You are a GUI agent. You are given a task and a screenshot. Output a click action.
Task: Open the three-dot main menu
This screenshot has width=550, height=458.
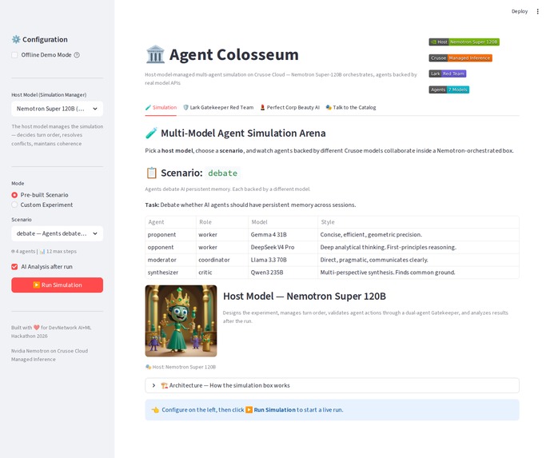(537, 11)
